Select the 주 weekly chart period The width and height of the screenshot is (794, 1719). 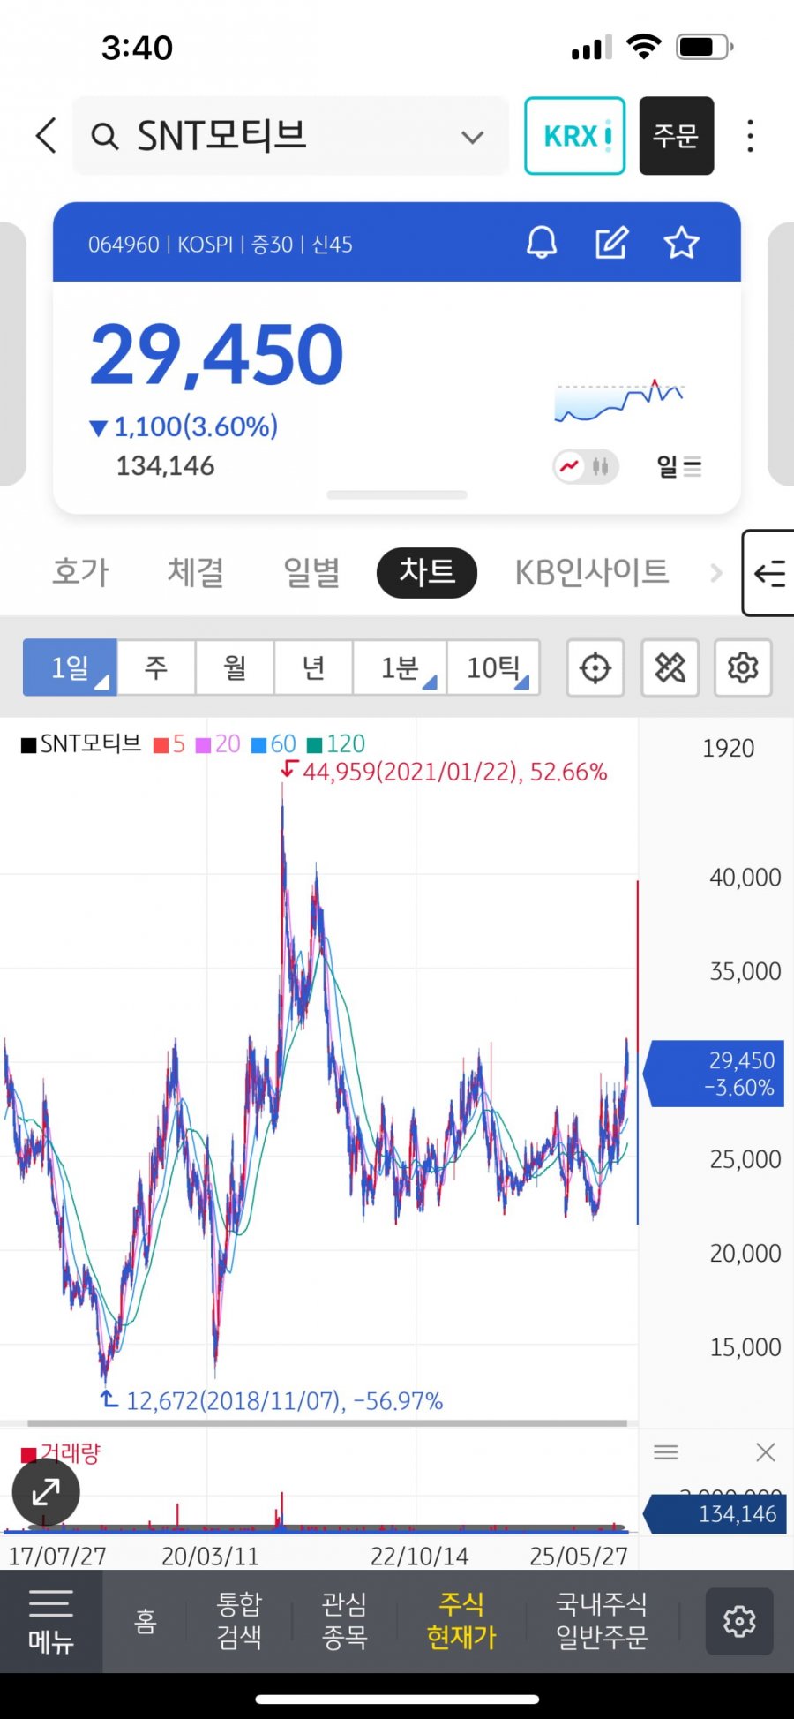[x=156, y=667]
